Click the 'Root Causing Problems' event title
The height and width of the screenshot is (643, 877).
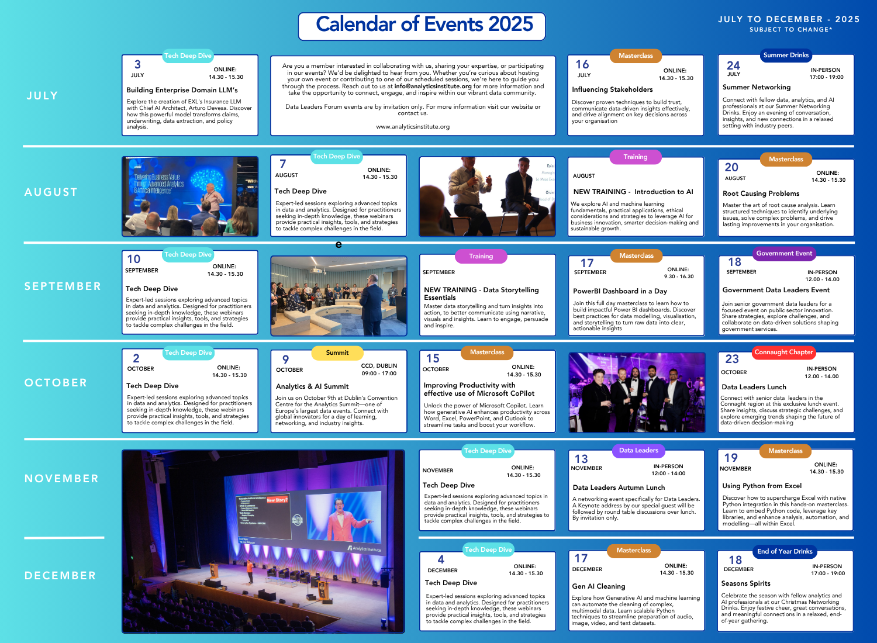point(761,193)
